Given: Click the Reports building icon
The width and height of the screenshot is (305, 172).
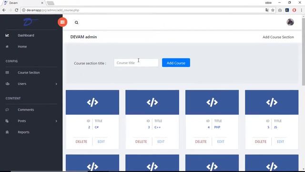Looking at the screenshot, I should 7,132.
